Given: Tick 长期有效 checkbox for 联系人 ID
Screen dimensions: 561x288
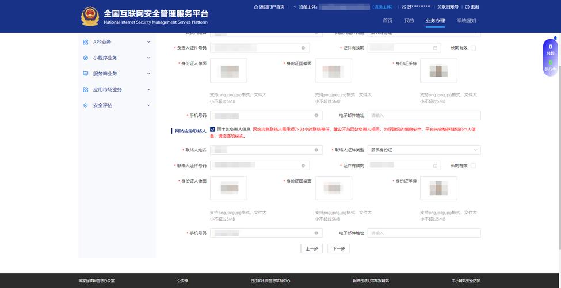Looking at the screenshot, I should tap(473, 165).
